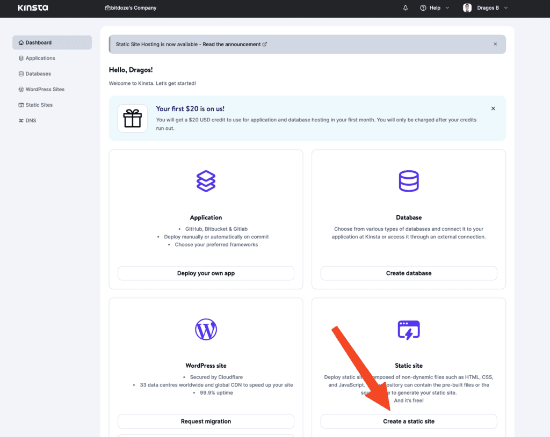
Task: Click the WordPress logo icon in sidebar
Action: pyautogui.click(x=21, y=90)
